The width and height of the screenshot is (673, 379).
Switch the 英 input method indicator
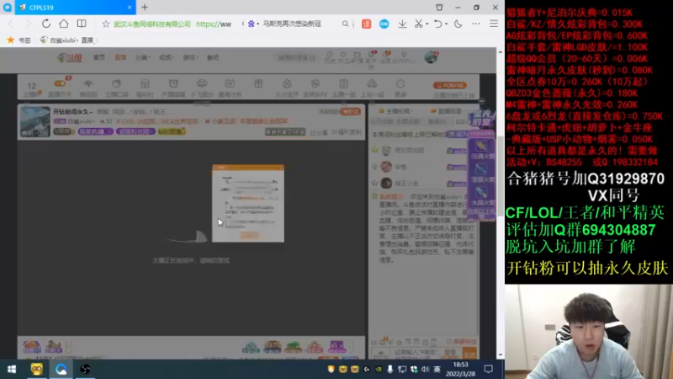pos(437,369)
